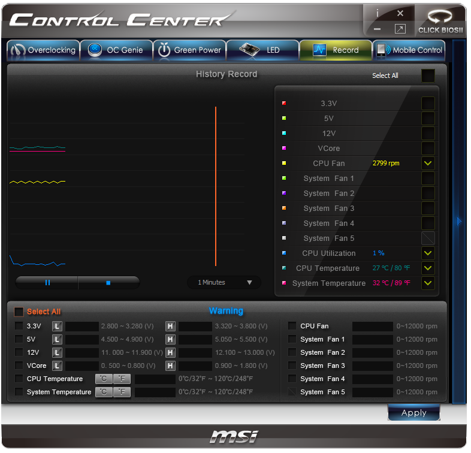Enable 3.3V history record checkbox
The image size is (471, 453).
click(428, 103)
